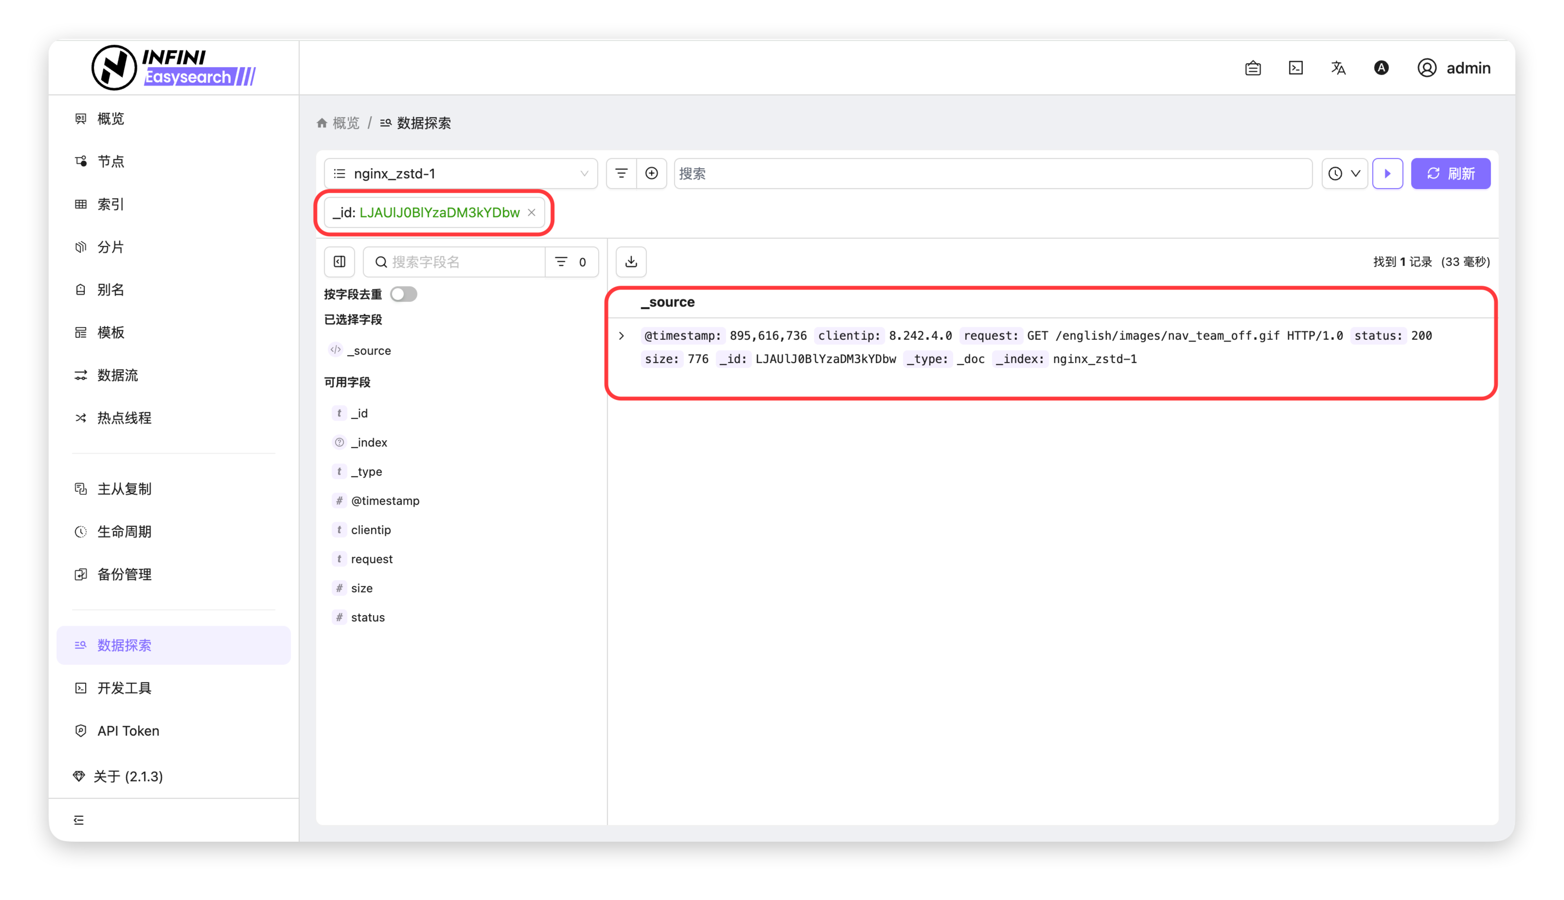This screenshot has height=900, width=1564.
Task: Click the 概览 breadcrumb link
Action: tap(345, 123)
